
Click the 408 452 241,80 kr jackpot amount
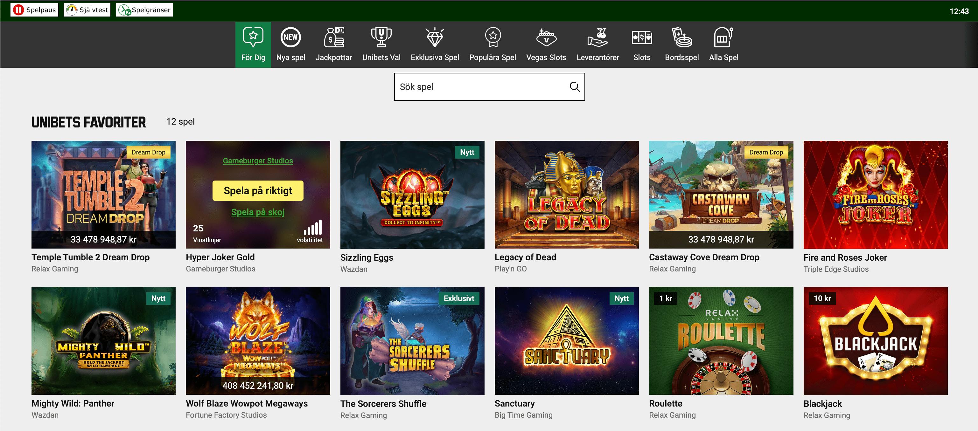click(x=258, y=386)
